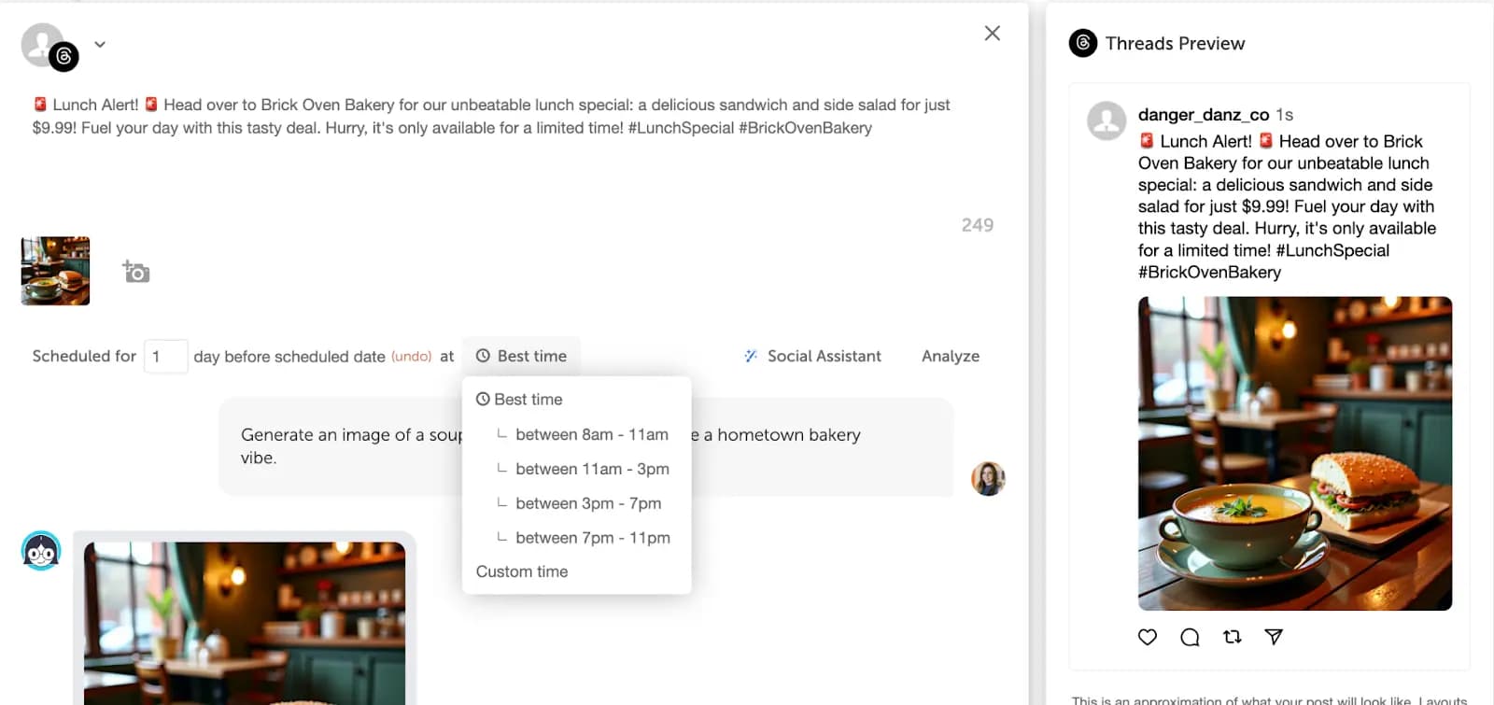
Task: Open the Best time dropdown button
Action: [522, 356]
